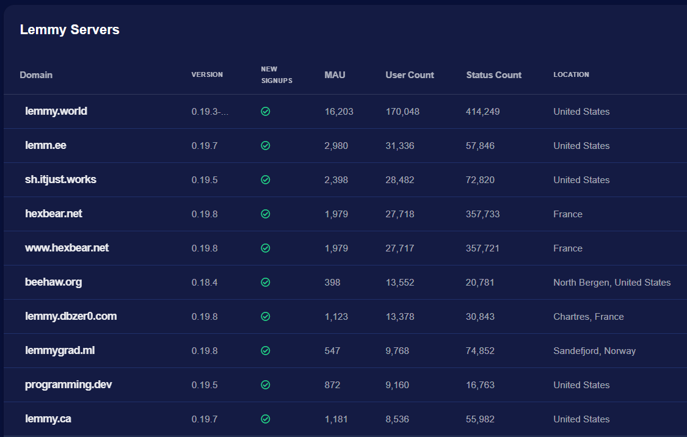Click the status count 357,733
Screen dimensions: 687x437
482,214
